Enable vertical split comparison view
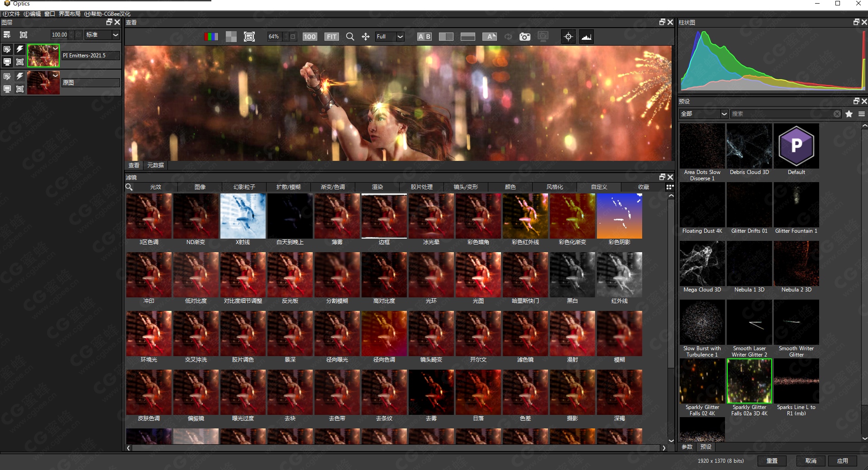 tap(446, 37)
